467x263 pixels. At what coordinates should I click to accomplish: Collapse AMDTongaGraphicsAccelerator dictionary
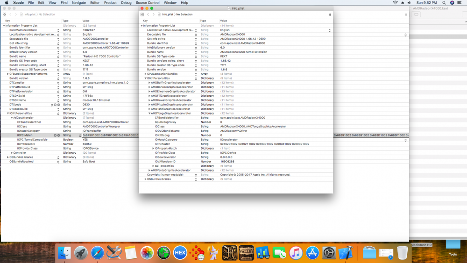coord(149,113)
